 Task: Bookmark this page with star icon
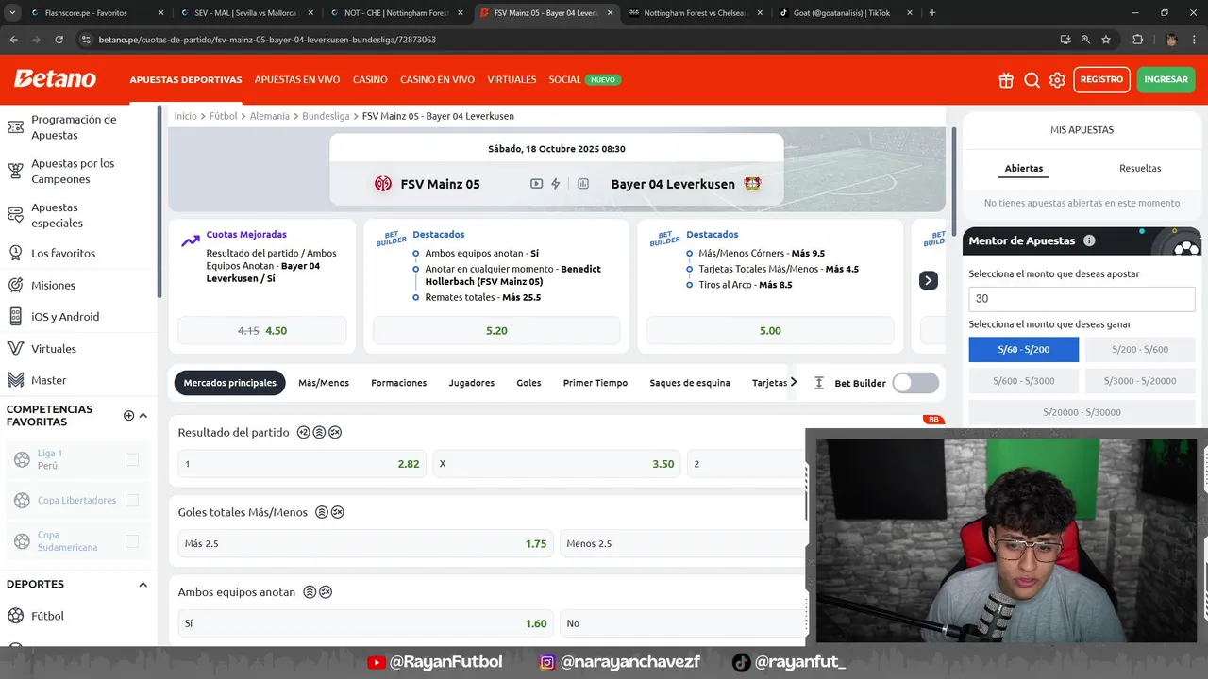[x=1106, y=40]
